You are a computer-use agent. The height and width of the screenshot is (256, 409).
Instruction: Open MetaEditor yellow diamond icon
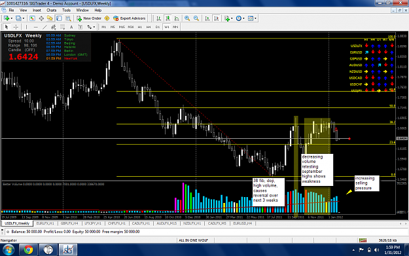click(x=107, y=18)
